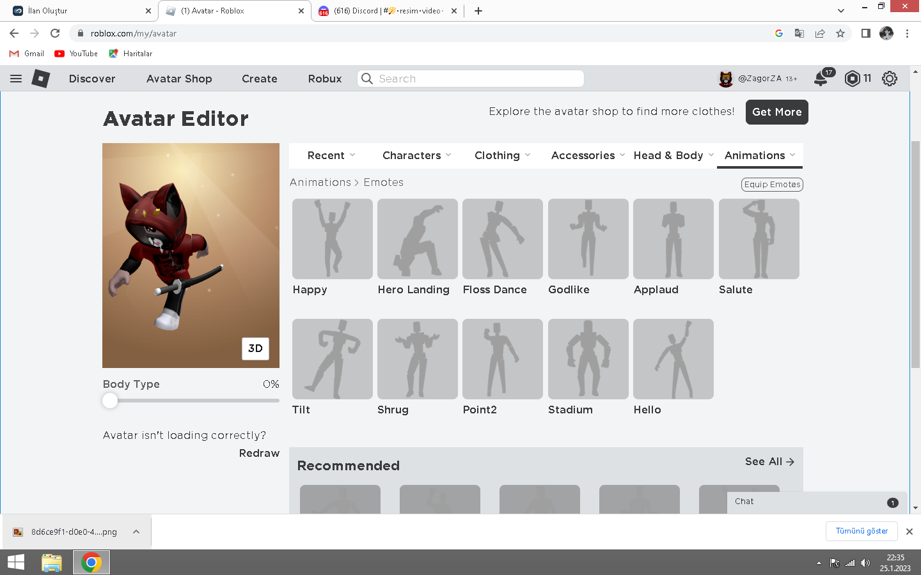
Task: Open the Avatar Shop page
Action: point(179,79)
